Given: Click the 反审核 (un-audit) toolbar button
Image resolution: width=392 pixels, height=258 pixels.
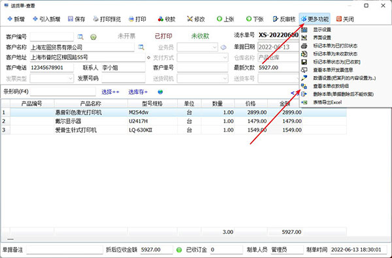Looking at the screenshot, I should pyautogui.click(x=284, y=19).
